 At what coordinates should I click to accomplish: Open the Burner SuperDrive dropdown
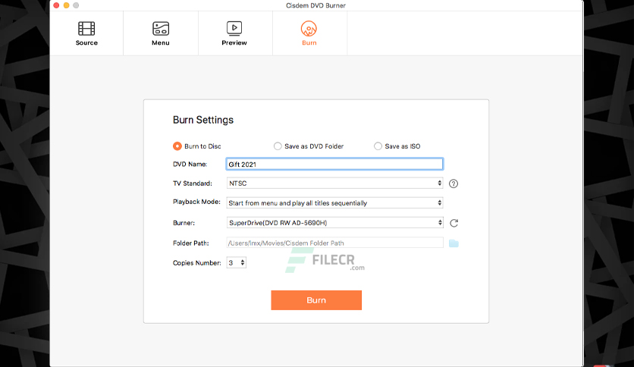pyautogui.click(x=334, y=223)
